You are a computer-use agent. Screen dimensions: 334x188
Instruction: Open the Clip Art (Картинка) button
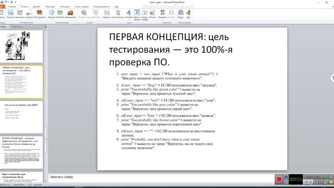tap(20, 14)
